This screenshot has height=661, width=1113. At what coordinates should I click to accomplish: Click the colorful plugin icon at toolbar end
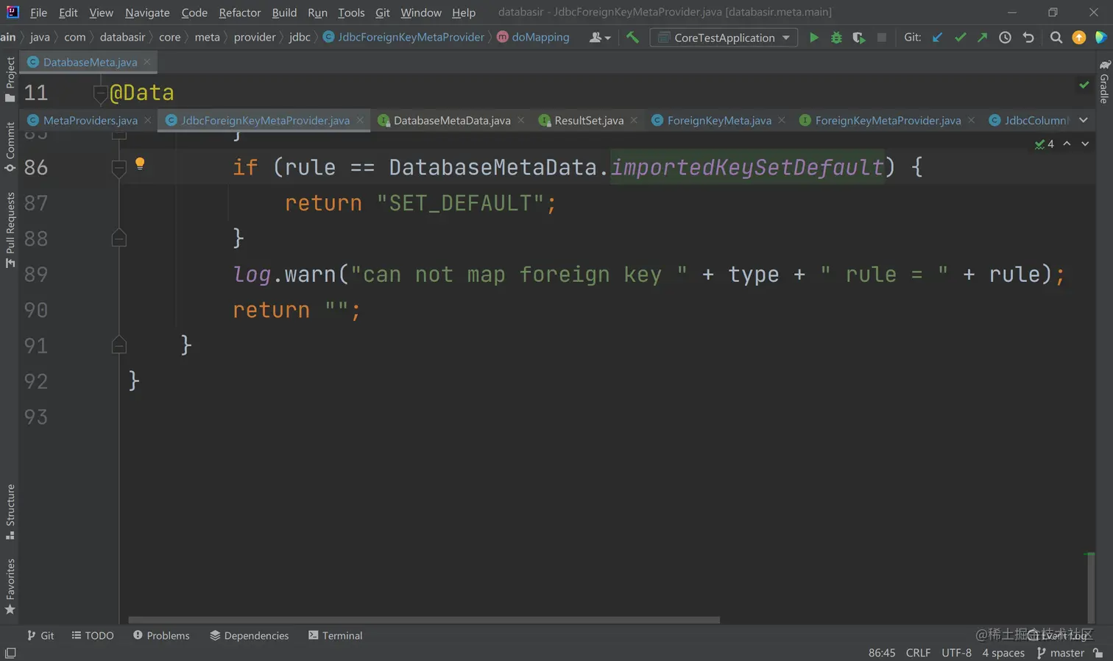(1100, 38)
